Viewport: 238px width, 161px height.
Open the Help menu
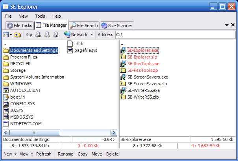(x=57, y=16)
